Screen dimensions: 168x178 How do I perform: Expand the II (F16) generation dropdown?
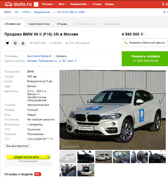click(x=27, y=12)
